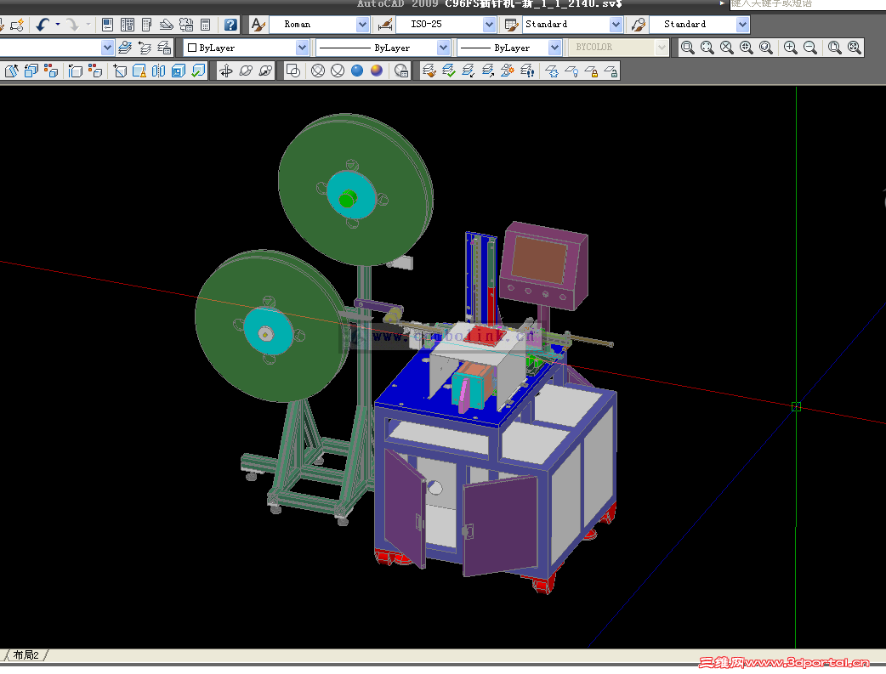This screenshot has width=886, height=674.
Task: Select the Free Orbit tool
Action: [246, 71]
